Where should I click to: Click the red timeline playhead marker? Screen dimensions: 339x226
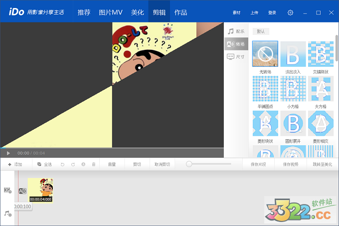[x=18, y=198]
